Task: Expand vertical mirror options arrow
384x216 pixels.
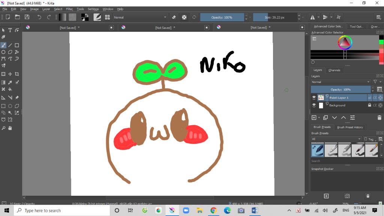Action: pyautogui.click(x=331, y=17)
